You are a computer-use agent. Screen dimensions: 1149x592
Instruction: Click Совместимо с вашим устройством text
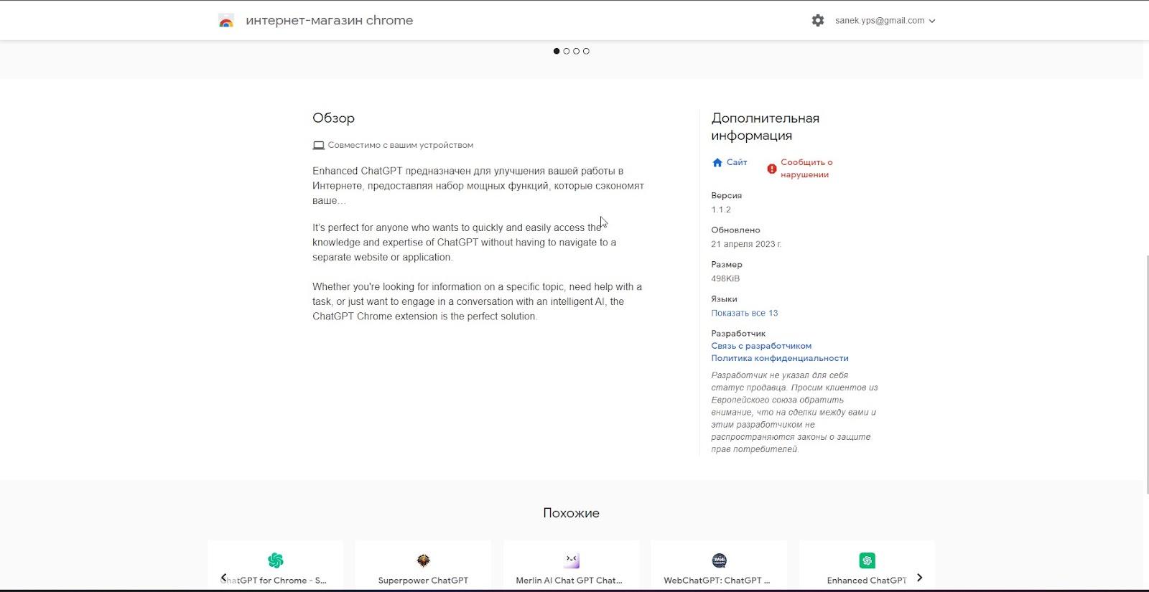[401, 145]
